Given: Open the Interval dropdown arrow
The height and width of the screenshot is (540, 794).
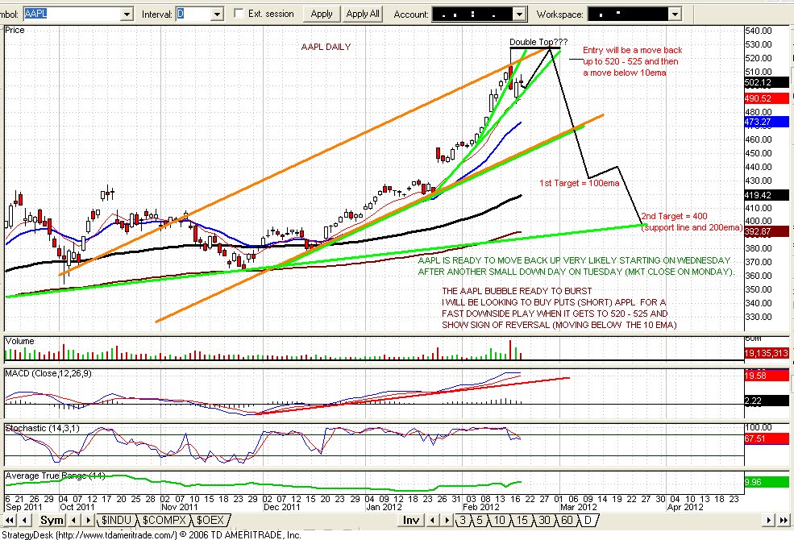Looking at the screenshot, I should coord(217,15).
